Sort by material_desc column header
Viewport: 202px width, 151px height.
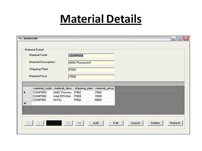63,88
